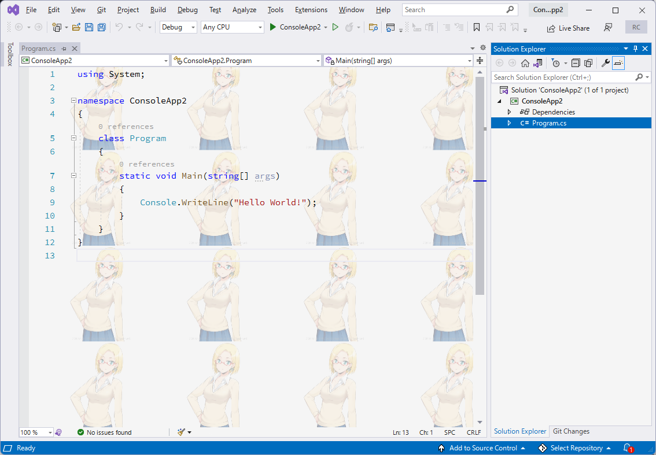656x455 pixels.
Task: Toggle a bookmark with the bookmark icon
Action: [x=477, y=28]
